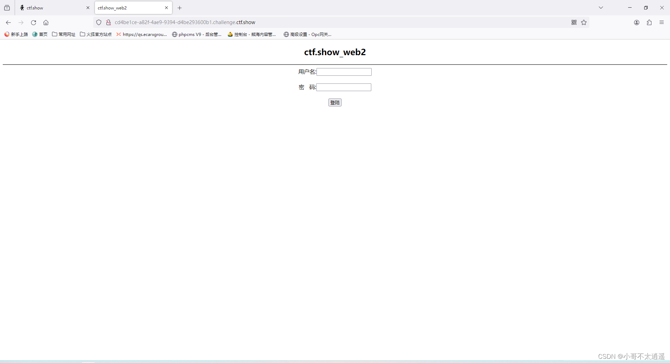Go to the browser home page

coord(46,22)
